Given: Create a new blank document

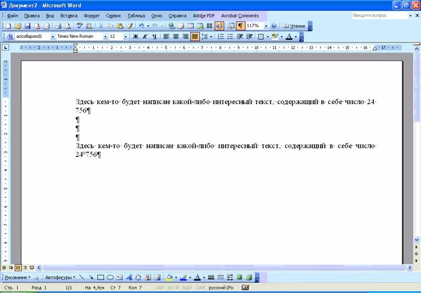Looking at the screenshot, I should point(8,26).
